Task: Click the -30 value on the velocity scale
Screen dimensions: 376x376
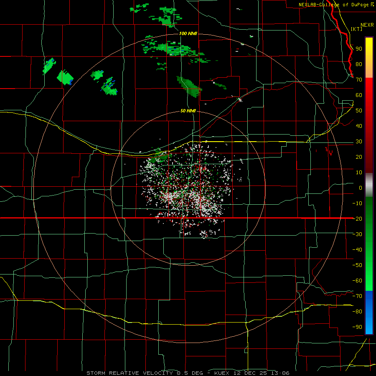Action: point(357,234)
